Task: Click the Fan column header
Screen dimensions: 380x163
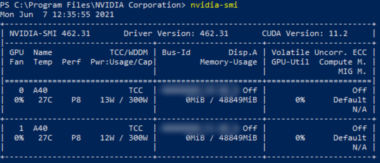Action: [16, 62]
